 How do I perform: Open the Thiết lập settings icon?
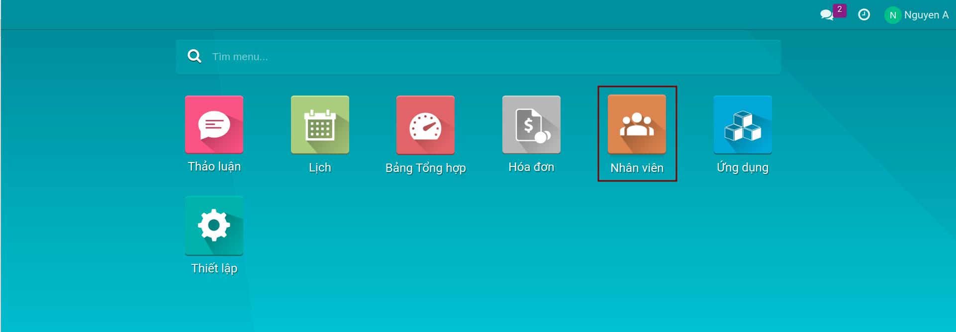214,226
